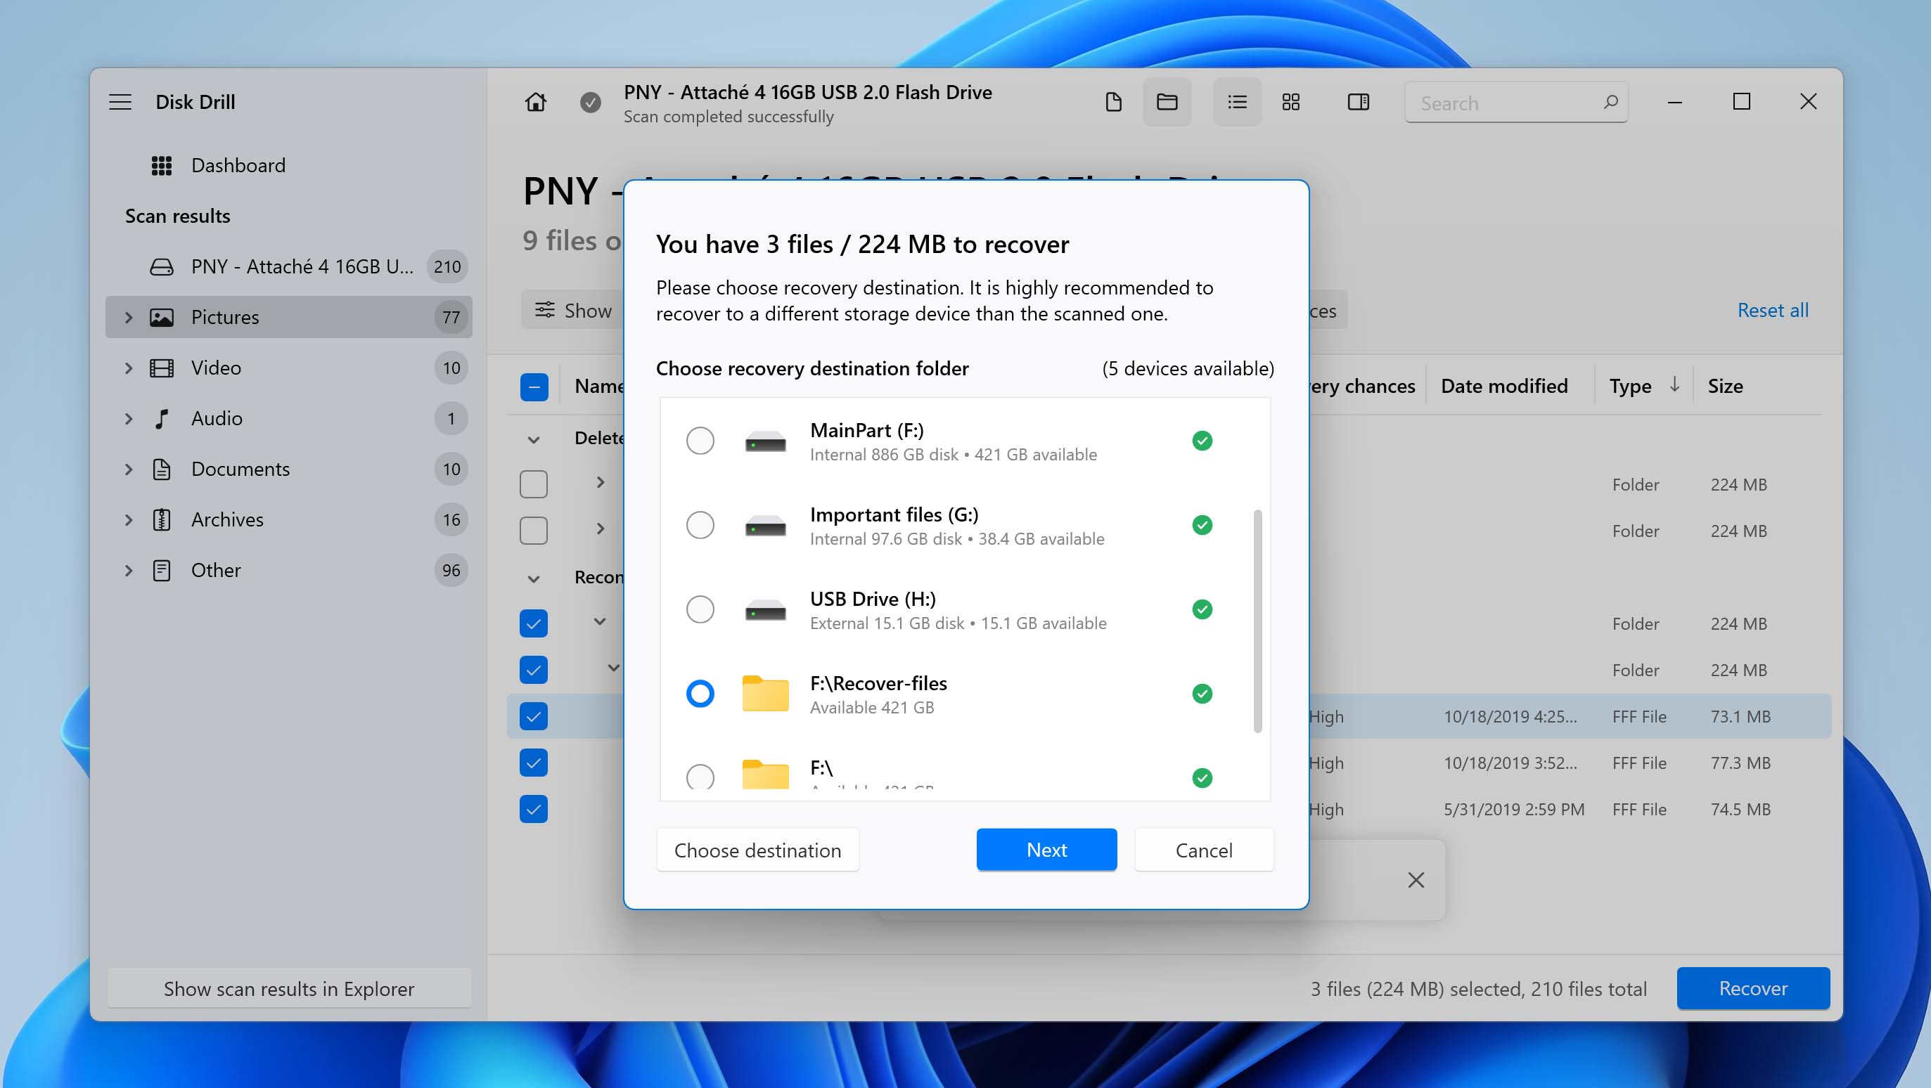Viewport: 1931px width, 1088px height.
Task: Switch to file view document icon
Action: (x=1113, y=102)
